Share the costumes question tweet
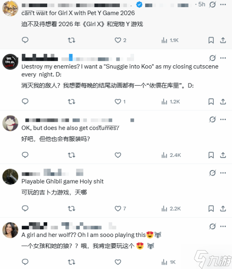The width and height of the screenshot is (232, 269). pyautogui.click(x=223, y=155)
